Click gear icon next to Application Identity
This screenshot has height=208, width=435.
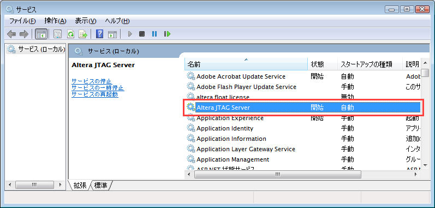[190, 128]
